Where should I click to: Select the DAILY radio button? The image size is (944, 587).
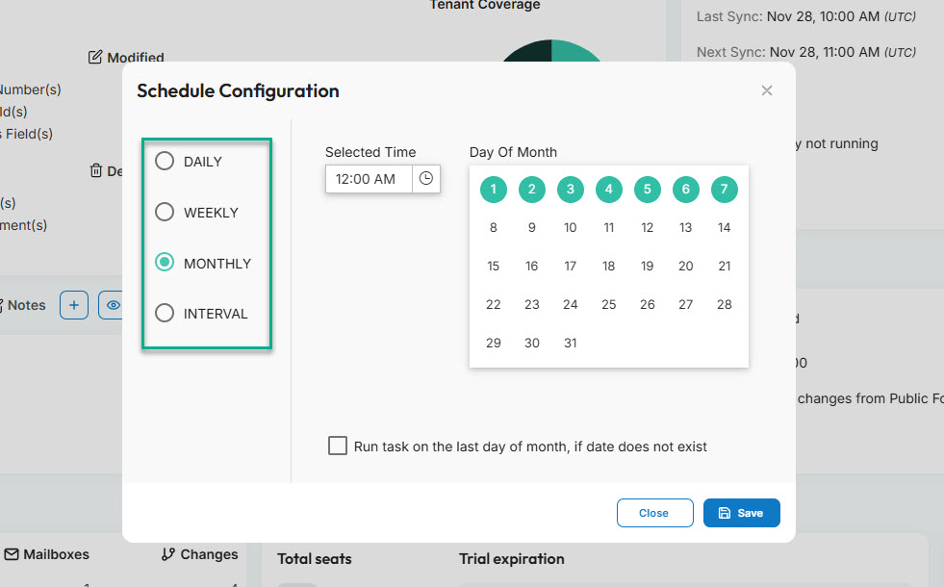(x=164, y=162)
